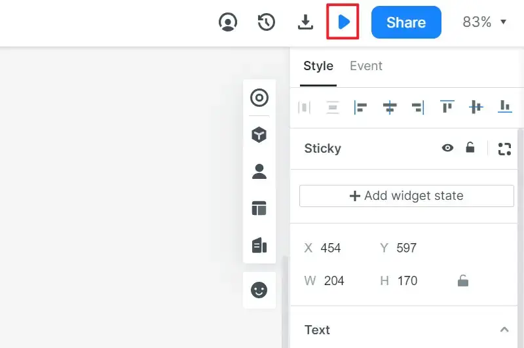
Task: Open the 83% zoom level dropdown
Action: click(x=484, y=22)
